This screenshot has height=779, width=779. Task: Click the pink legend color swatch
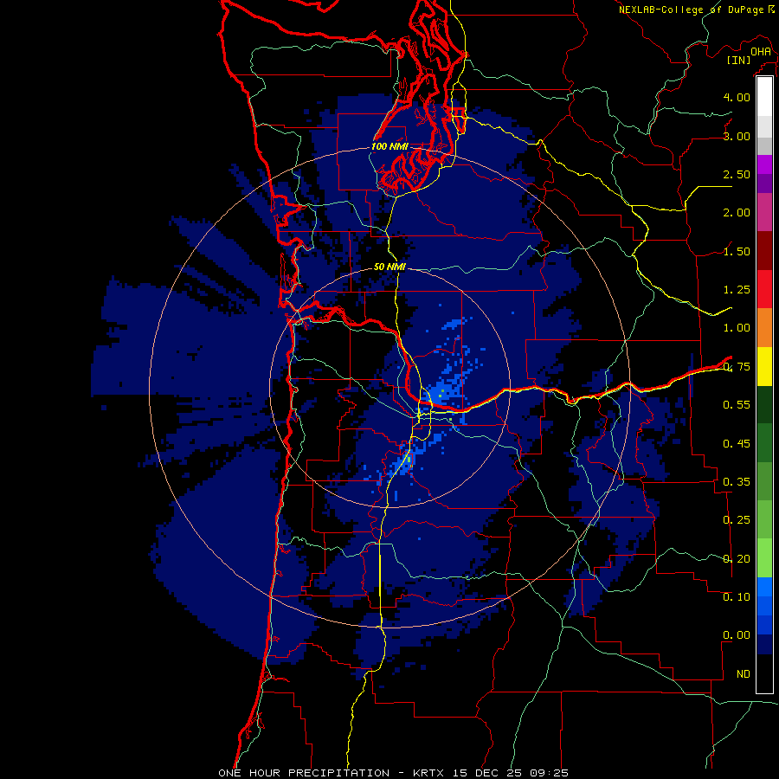(764, 212)
